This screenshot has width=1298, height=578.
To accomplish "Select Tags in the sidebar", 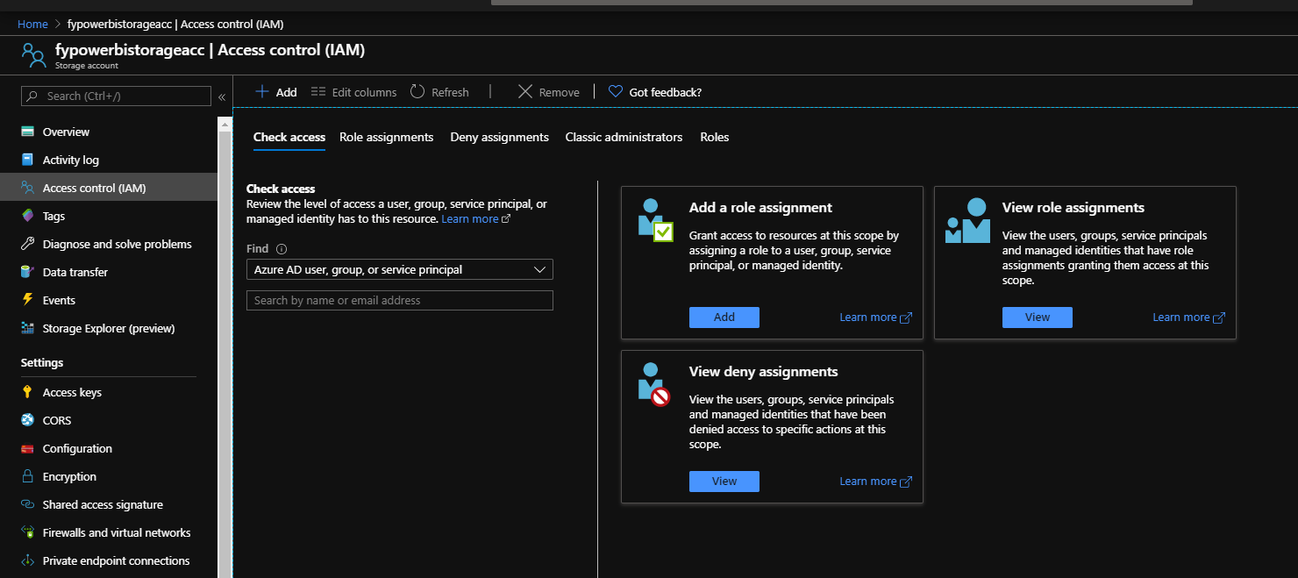I will coord(53,216).
